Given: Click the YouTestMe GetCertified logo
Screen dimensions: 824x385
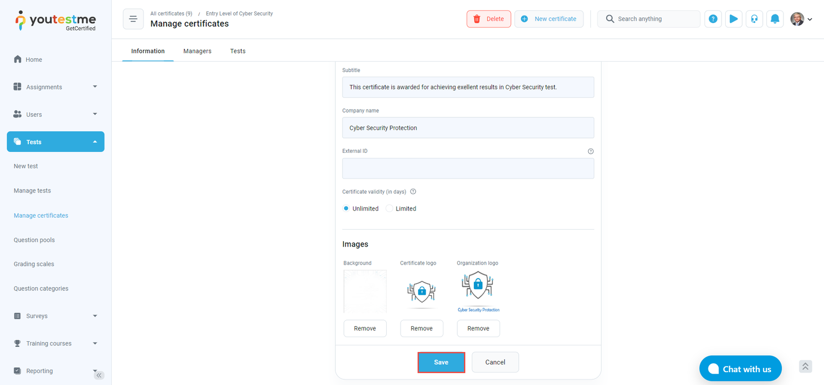Looking at the screenshot, I should click(56, 21).
